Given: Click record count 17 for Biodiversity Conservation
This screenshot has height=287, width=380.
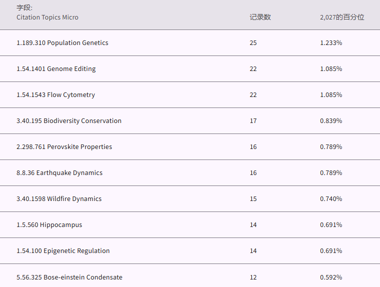Looking at the screenshot, I should [x=253, y=121].
